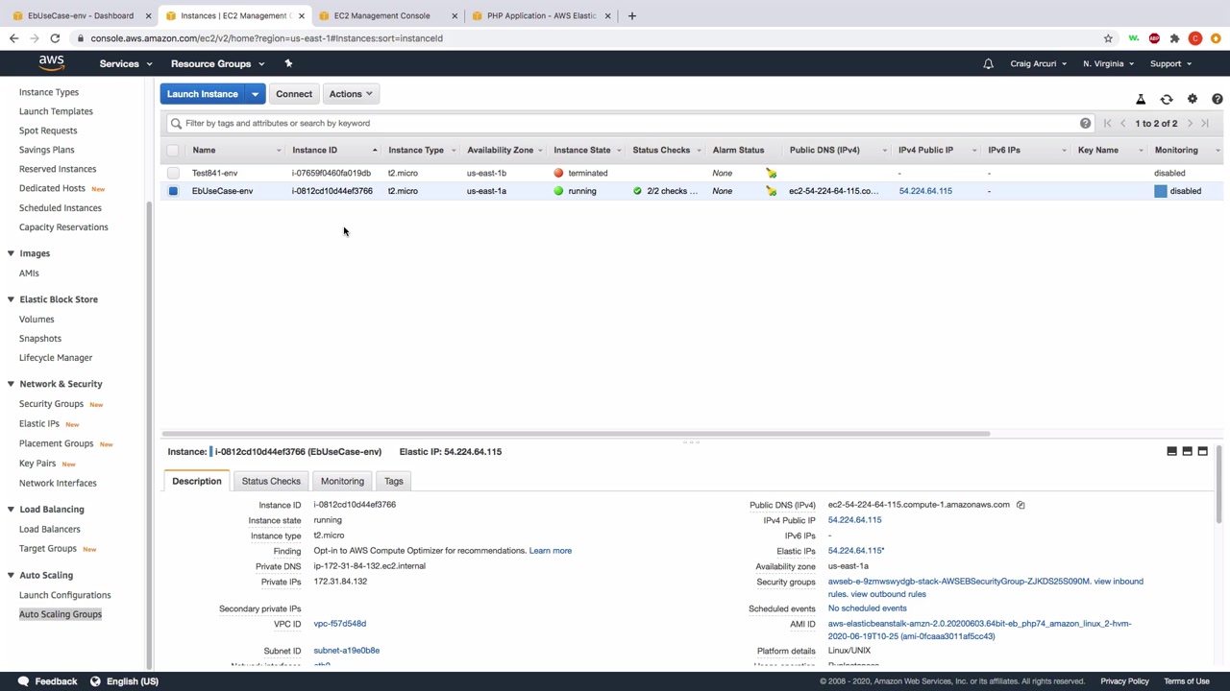The image size is (1230, 691).
Task: Expand the Services menu
Action: tap(125, 64)
